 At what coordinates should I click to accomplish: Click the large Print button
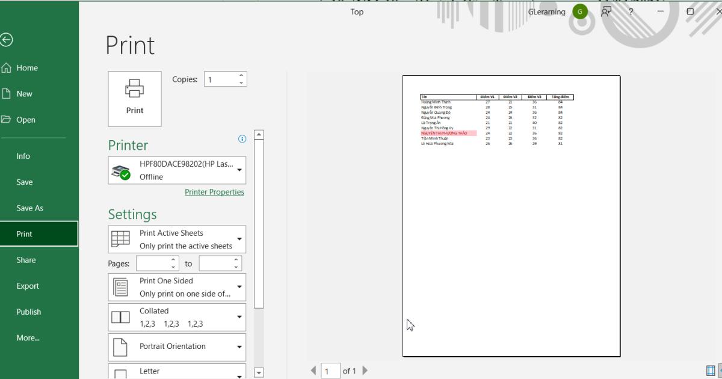135,99
